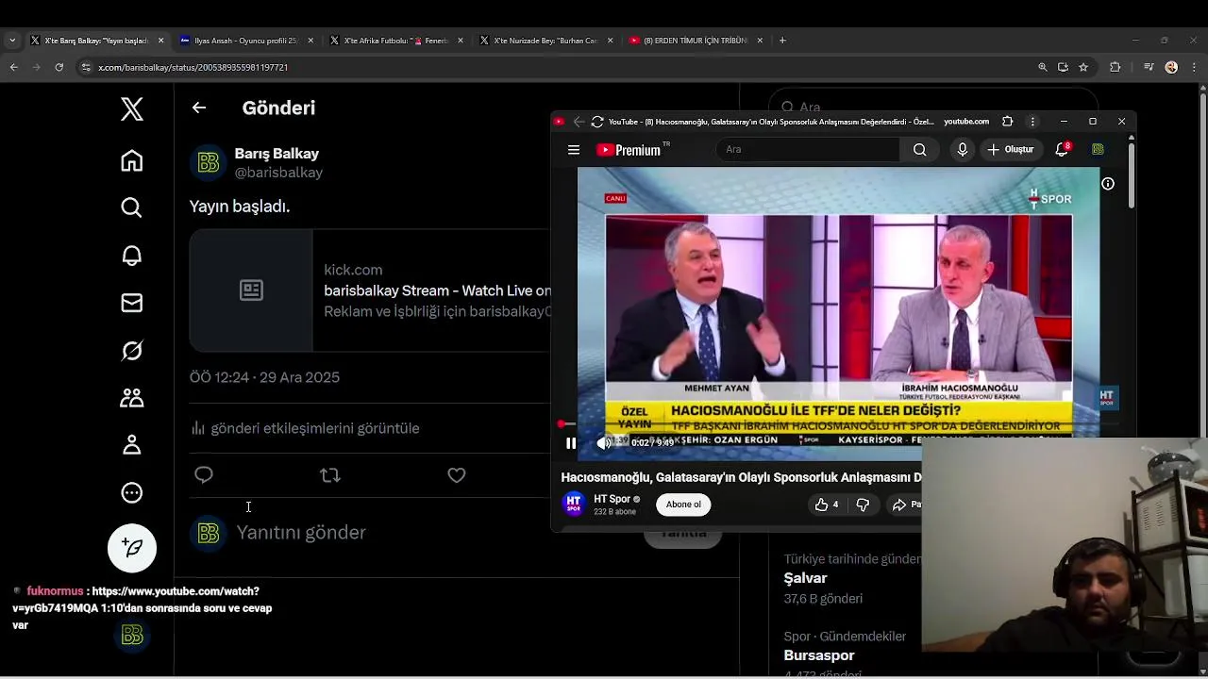Open YouTube notifications bell
This screenshot has height=679, width=1208.
[x=1062, y=150]
